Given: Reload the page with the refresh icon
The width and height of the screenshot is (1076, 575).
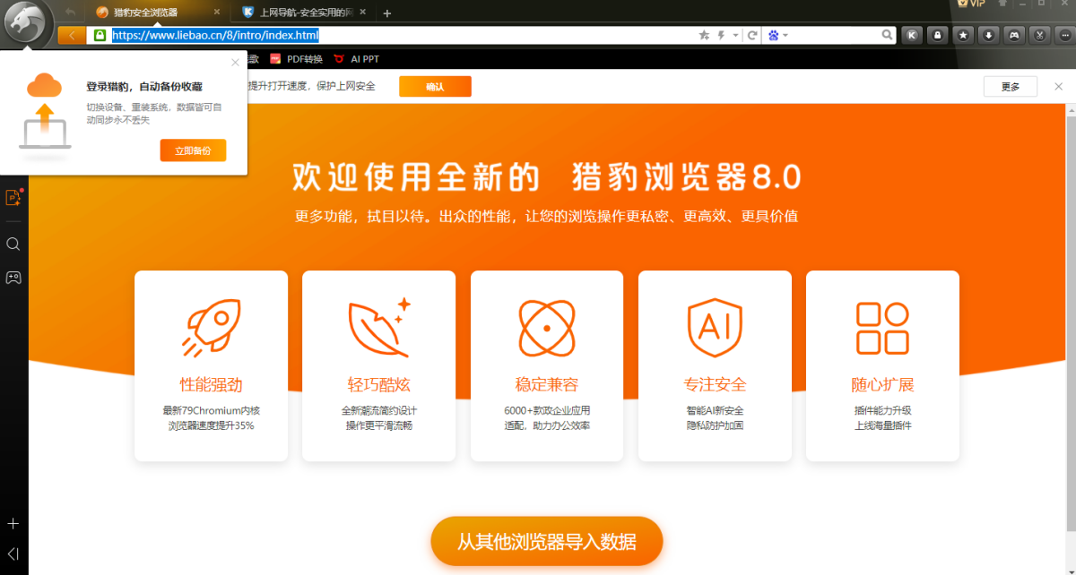Looking at the screenshot, I should point(752,36).
